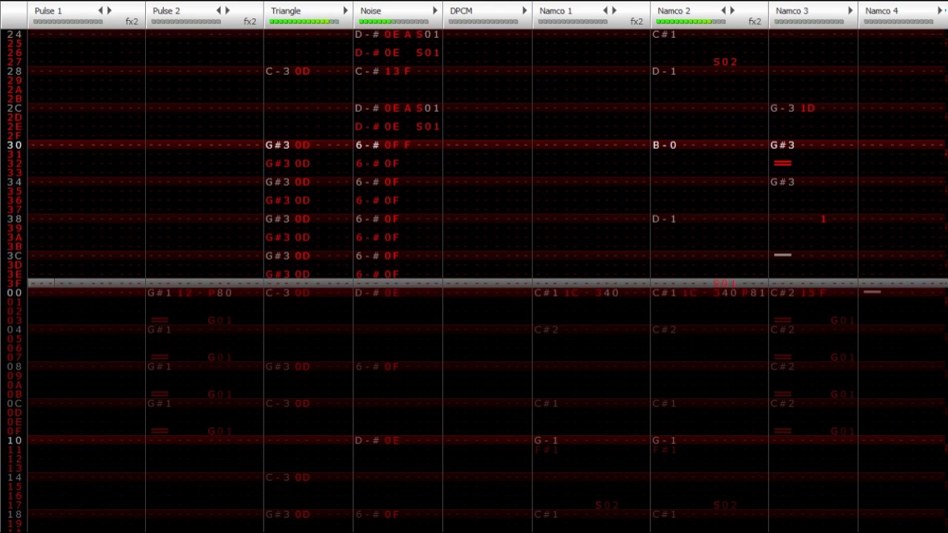Select Namco 3 note G#3 on row 34
This screenshot has width=948, height=533.
pos(783,182)
